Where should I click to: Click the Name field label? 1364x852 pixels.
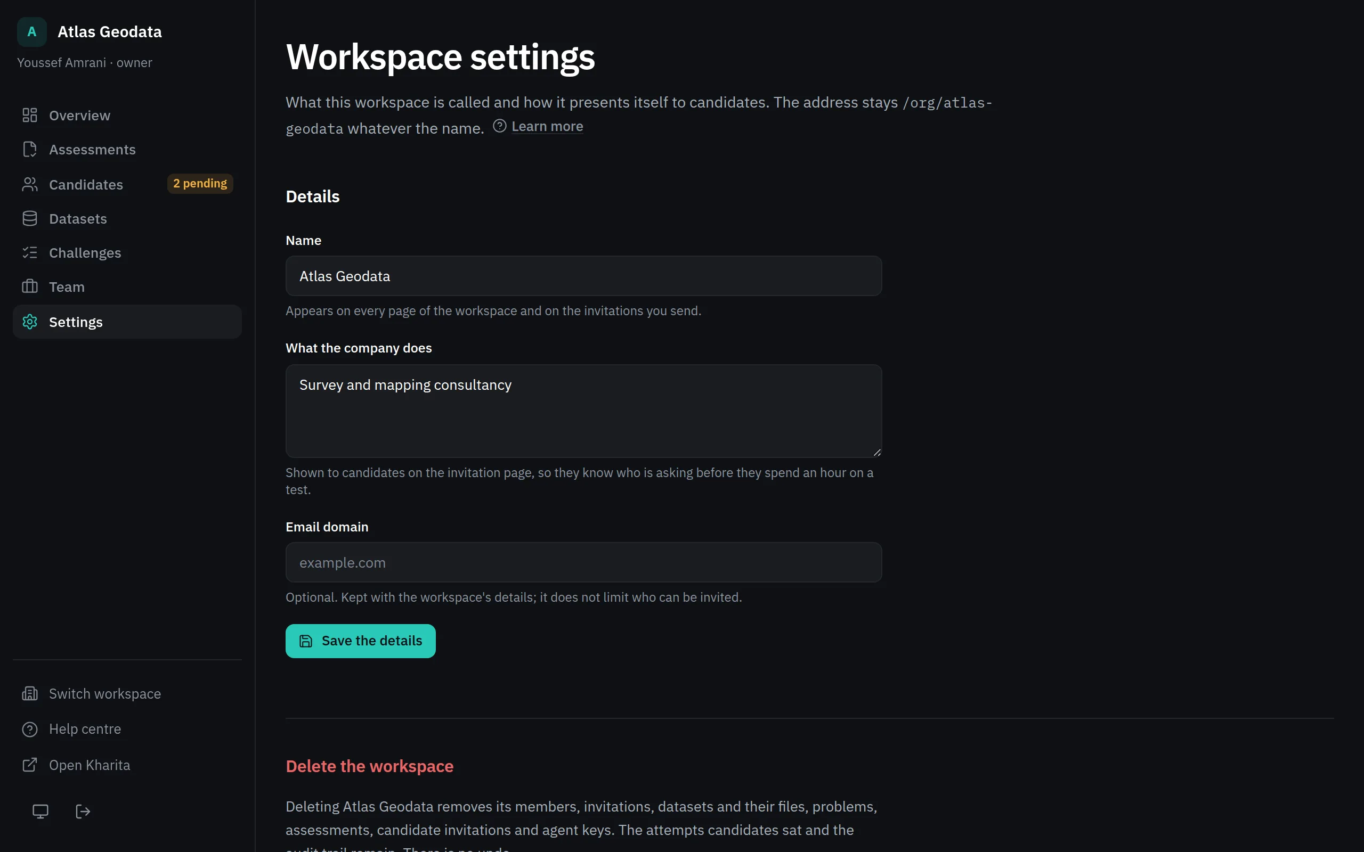[x=303, y=241]
